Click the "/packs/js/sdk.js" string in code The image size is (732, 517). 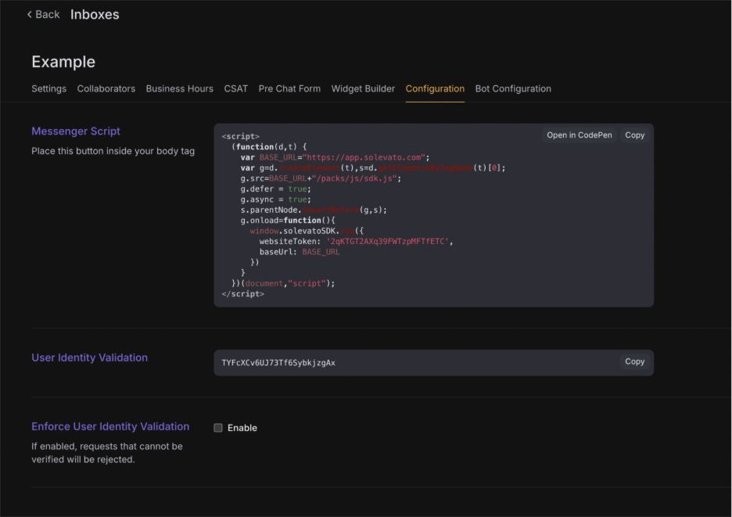[354, 178]
